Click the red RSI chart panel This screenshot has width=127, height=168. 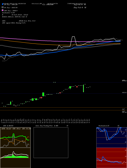pos(112,158)
